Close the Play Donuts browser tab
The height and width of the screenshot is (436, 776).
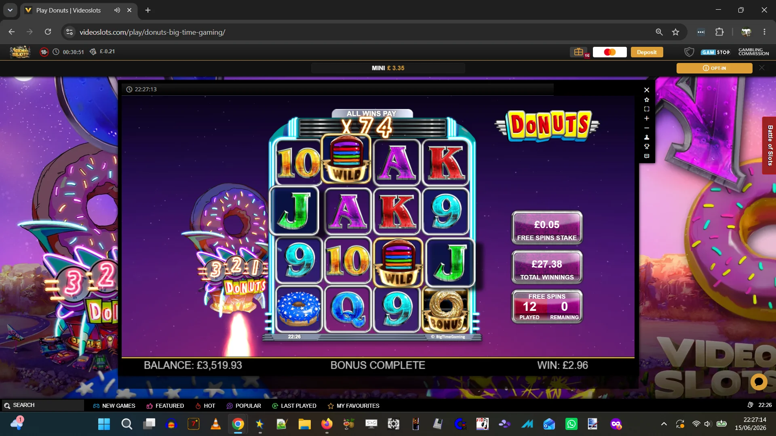click(129, 10)
